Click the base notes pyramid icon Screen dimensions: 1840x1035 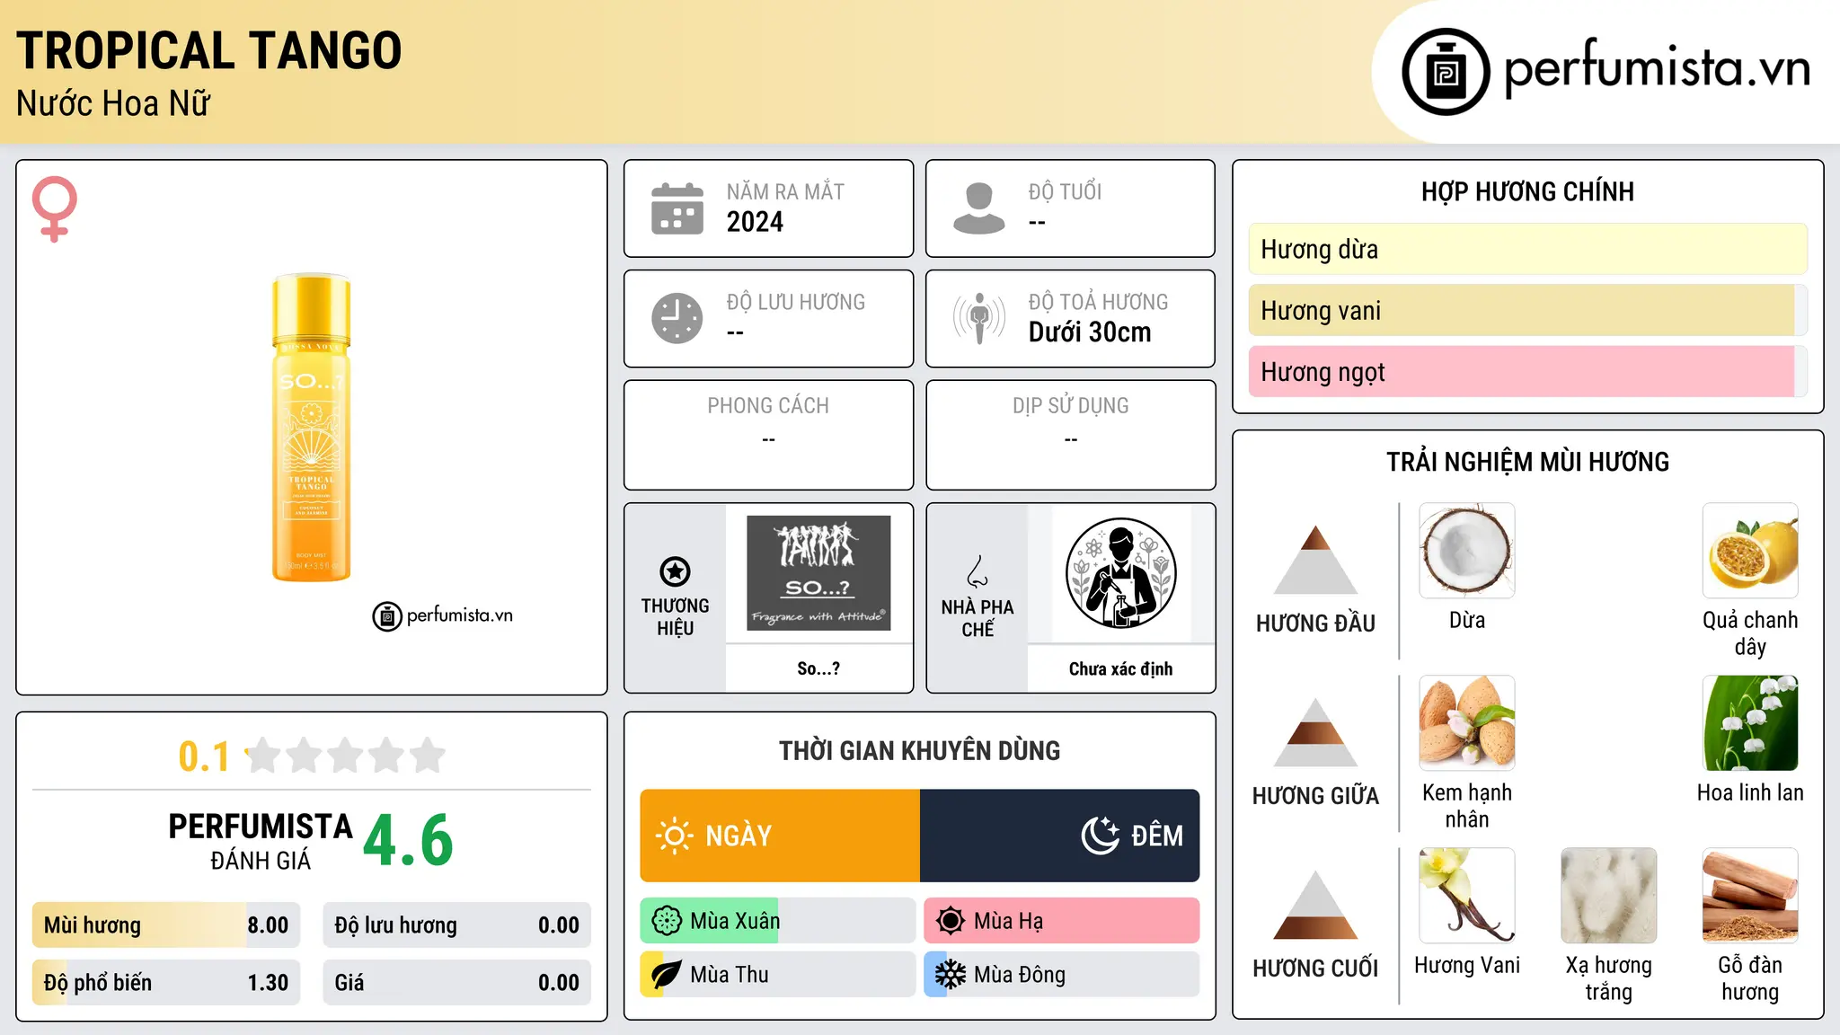pyautogui.click(x=1316, y=905)
